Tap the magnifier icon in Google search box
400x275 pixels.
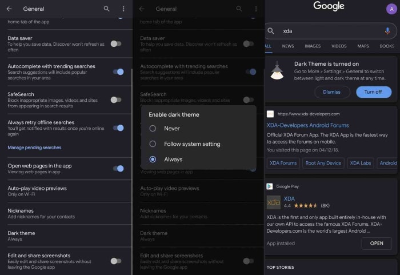click(271, 31)
